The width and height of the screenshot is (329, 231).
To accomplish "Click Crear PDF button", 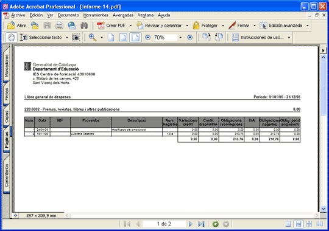I will pyautogui.click(x=111, y=26).
